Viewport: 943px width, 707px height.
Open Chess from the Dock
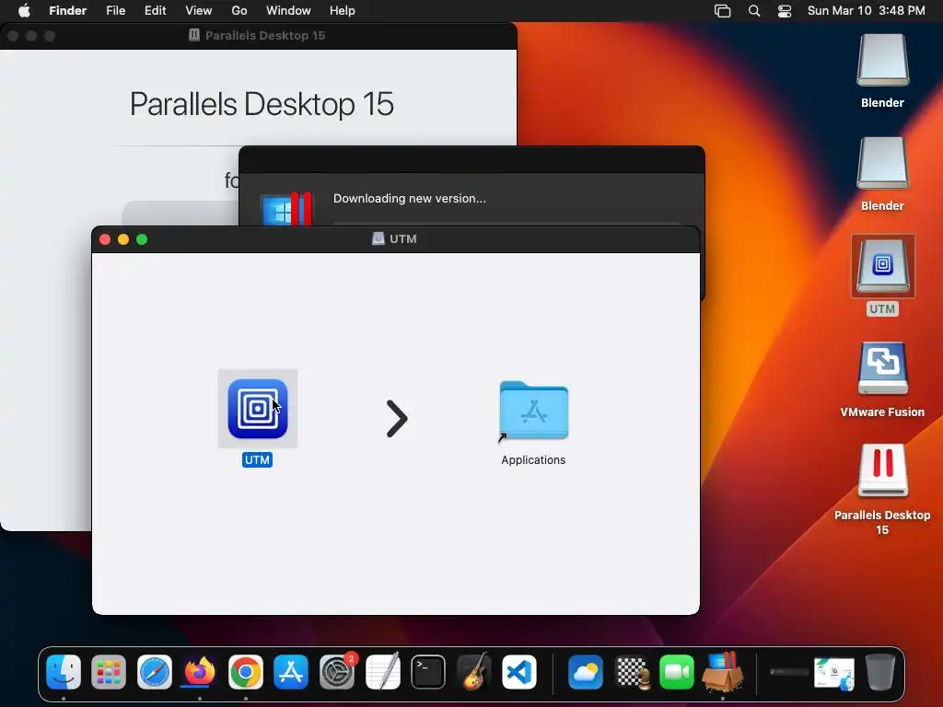tap(632, 672)
